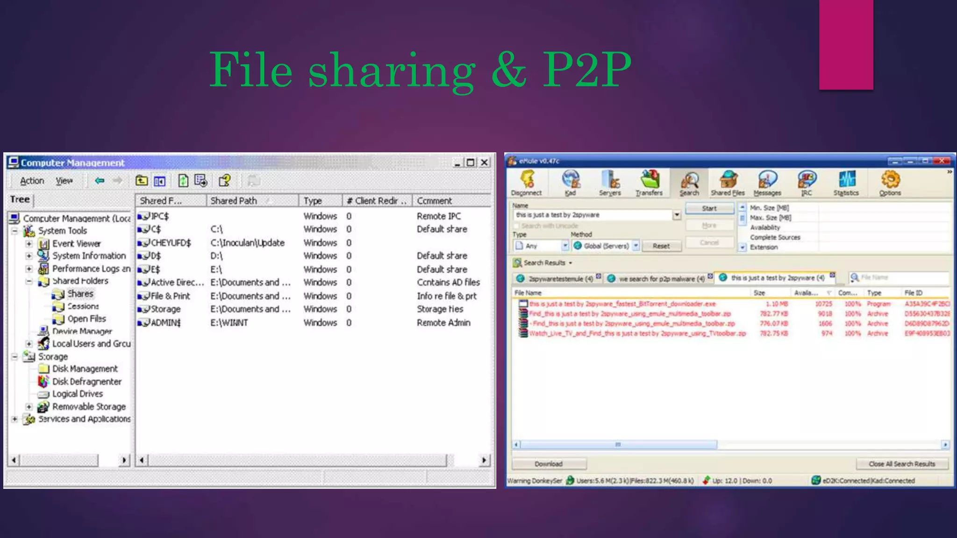957x538 pixels.
Task: Click the Help toolbar icon in Computer Management
Action: coord(225,181)
